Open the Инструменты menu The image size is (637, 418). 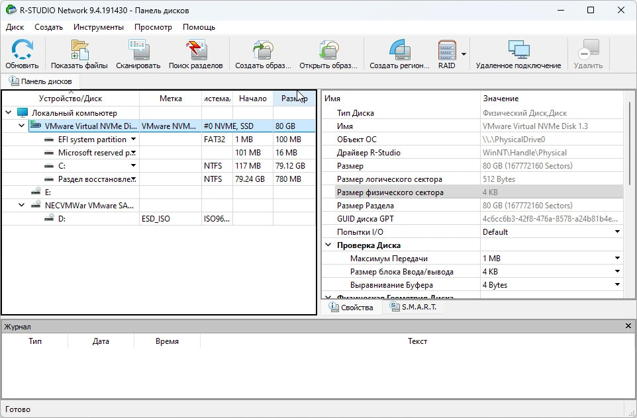click(x=99, y=27)
